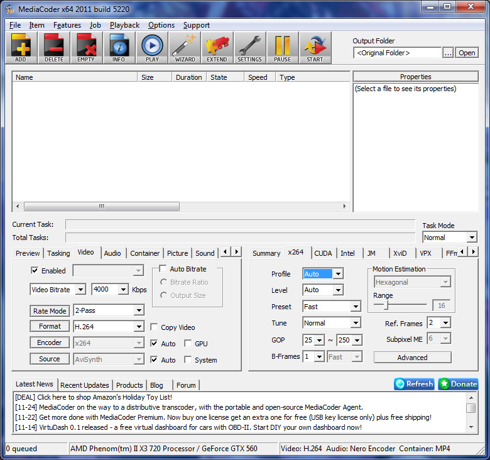
Task: Click the START transcoding icon
Action: pyautogui.click(x=315, y=48)
